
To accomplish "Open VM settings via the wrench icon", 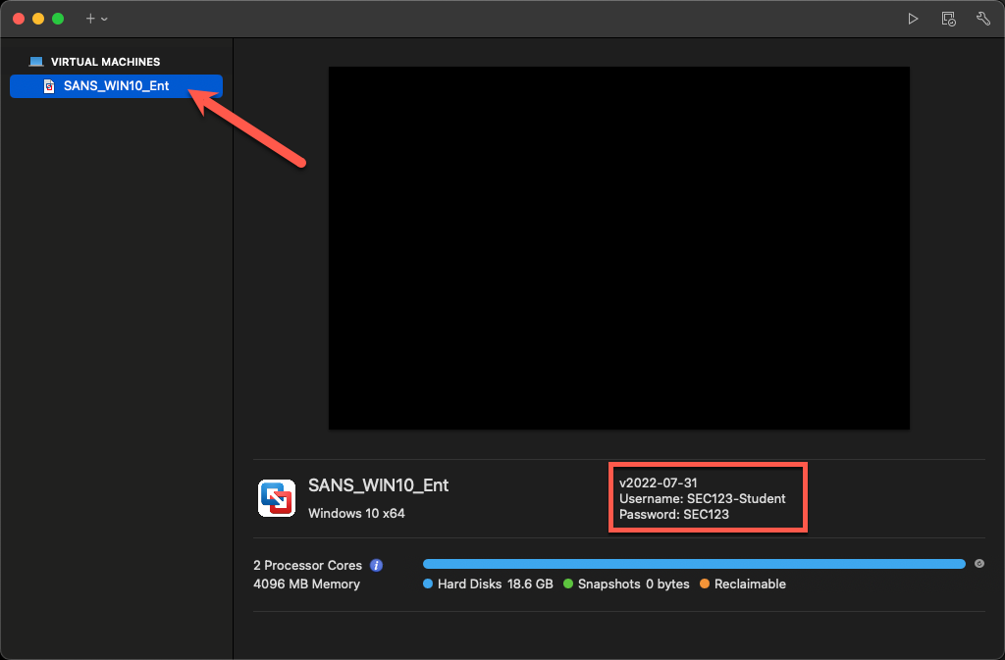I will pos(982,19).
